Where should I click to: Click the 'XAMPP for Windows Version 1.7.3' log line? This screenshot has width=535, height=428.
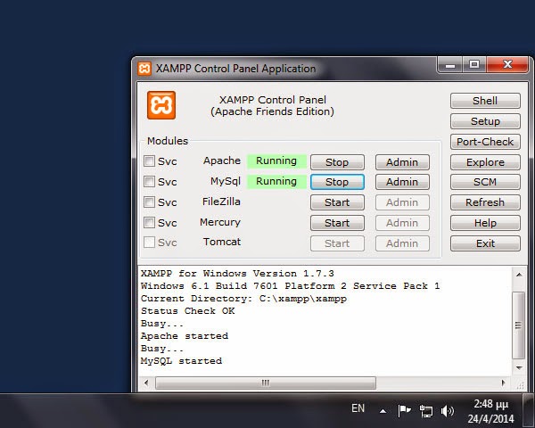(x=237, y=274)
